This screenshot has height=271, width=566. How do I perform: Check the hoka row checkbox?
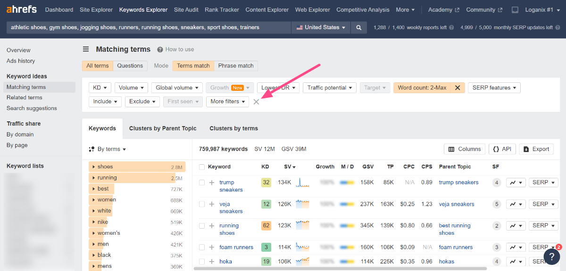click(202, 262)
